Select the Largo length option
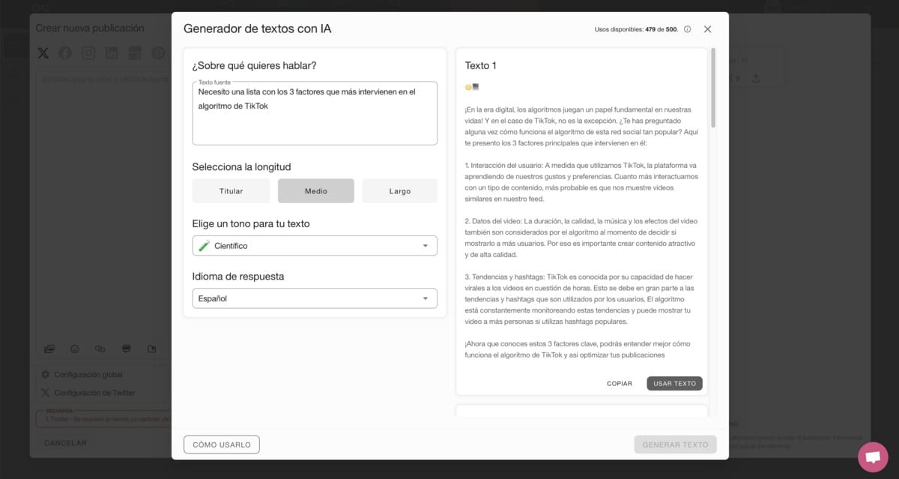Screen dimensions: 899x479 pyautogui.click(x=399, y=190)
